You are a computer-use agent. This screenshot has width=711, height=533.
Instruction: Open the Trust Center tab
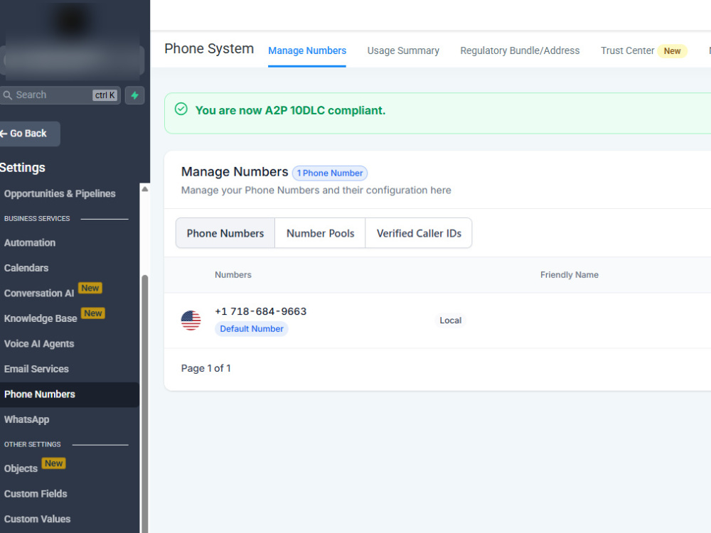point(627,50)
